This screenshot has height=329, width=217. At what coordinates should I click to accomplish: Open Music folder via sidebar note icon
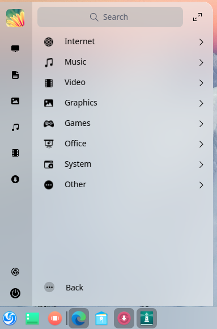tap(15, 127)
